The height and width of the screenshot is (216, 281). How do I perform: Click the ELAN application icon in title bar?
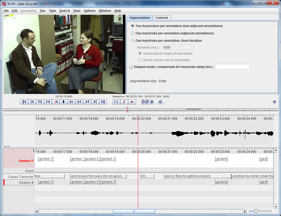[x=4, y=4]
